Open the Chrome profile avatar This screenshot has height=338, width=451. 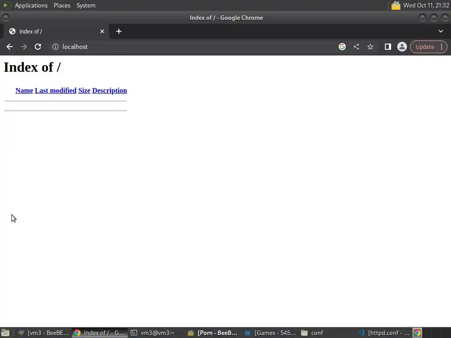click(x=402, y=47)
